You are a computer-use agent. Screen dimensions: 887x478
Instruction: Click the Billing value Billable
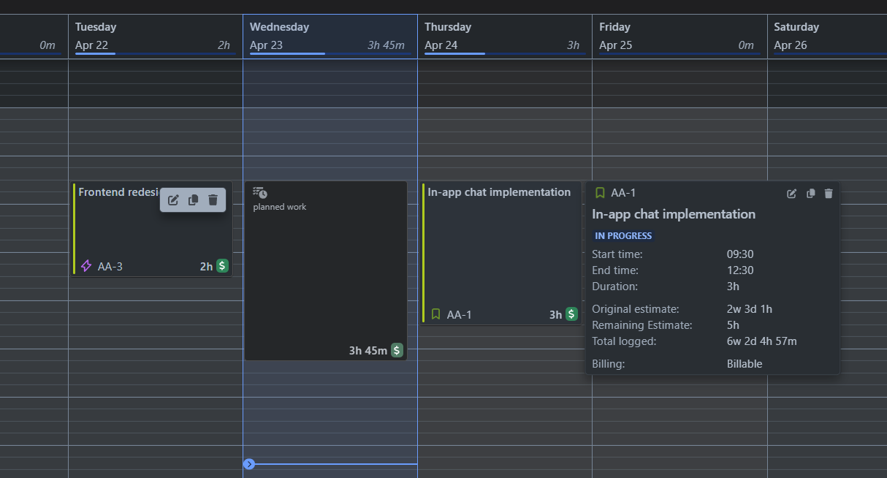[x=745, y=364]
